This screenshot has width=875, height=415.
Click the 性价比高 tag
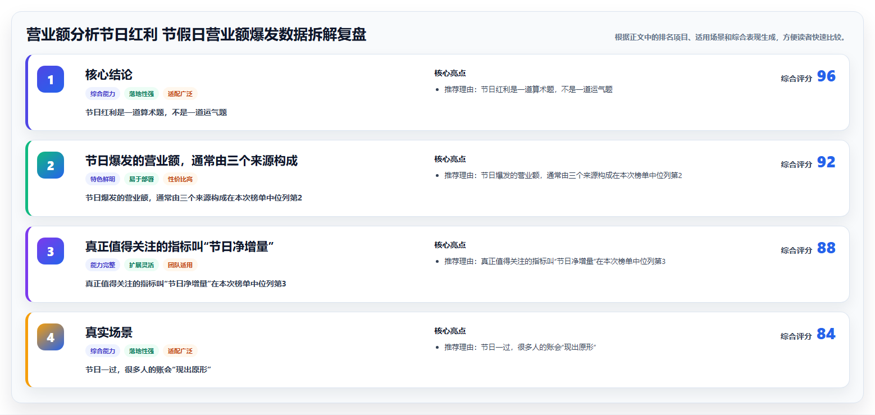180,179
